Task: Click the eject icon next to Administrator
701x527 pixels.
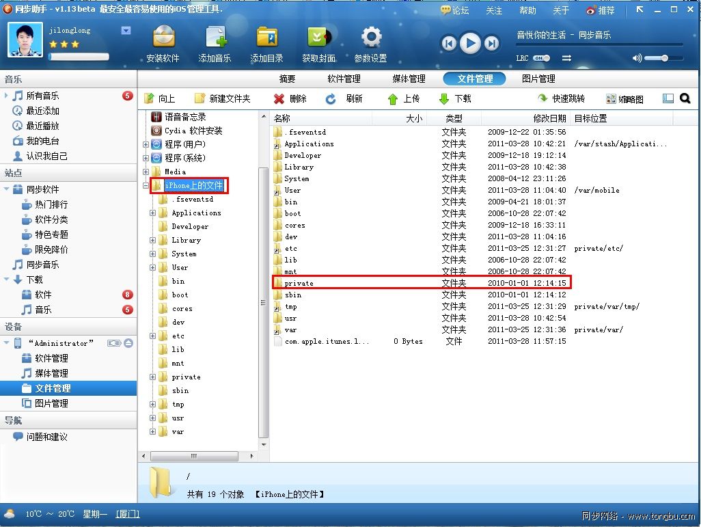Action: (128, 343)
